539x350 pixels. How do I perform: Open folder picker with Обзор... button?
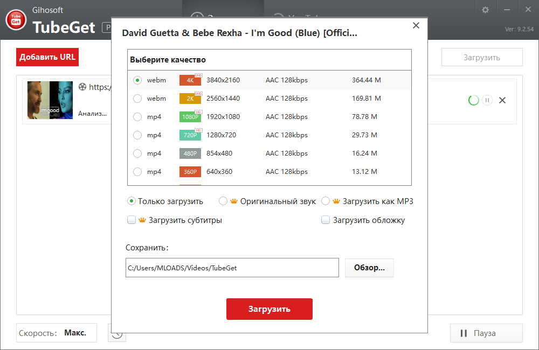(369, 268)
